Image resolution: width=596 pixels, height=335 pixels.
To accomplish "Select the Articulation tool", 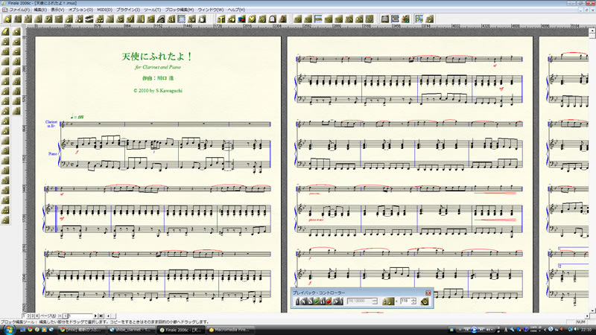I will click(x=120, y=19).
